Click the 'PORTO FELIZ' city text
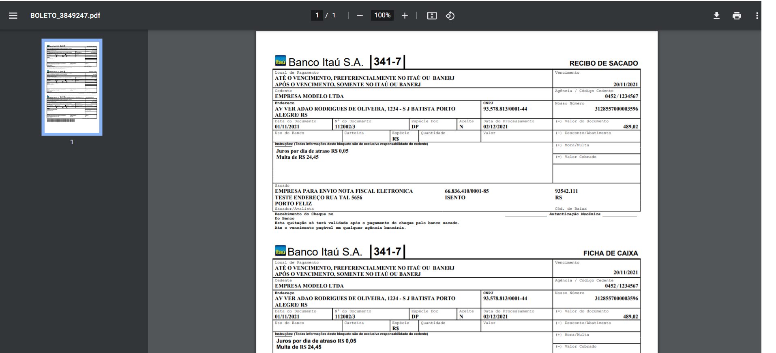Image resolution: width=776 pixels, height=353 pixels. click(x=294, y=204)
